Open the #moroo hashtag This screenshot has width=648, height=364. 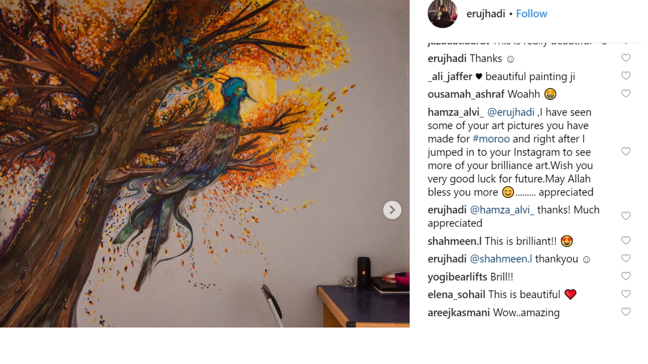click(491, 139)
